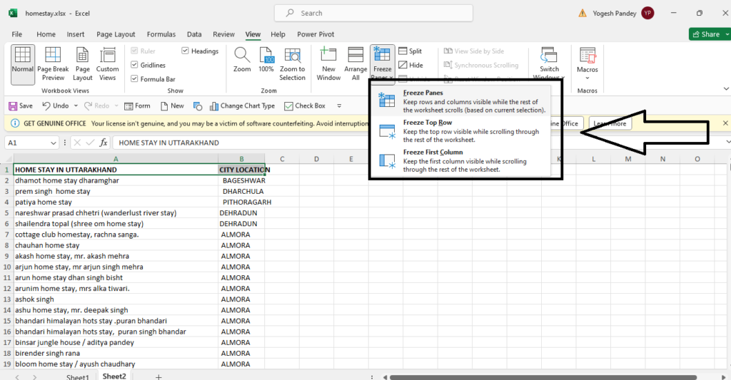The height and width of the screenshot is (380, 731).
Task: Expand the Undo dropdown arrow
Action: (75, 106)
